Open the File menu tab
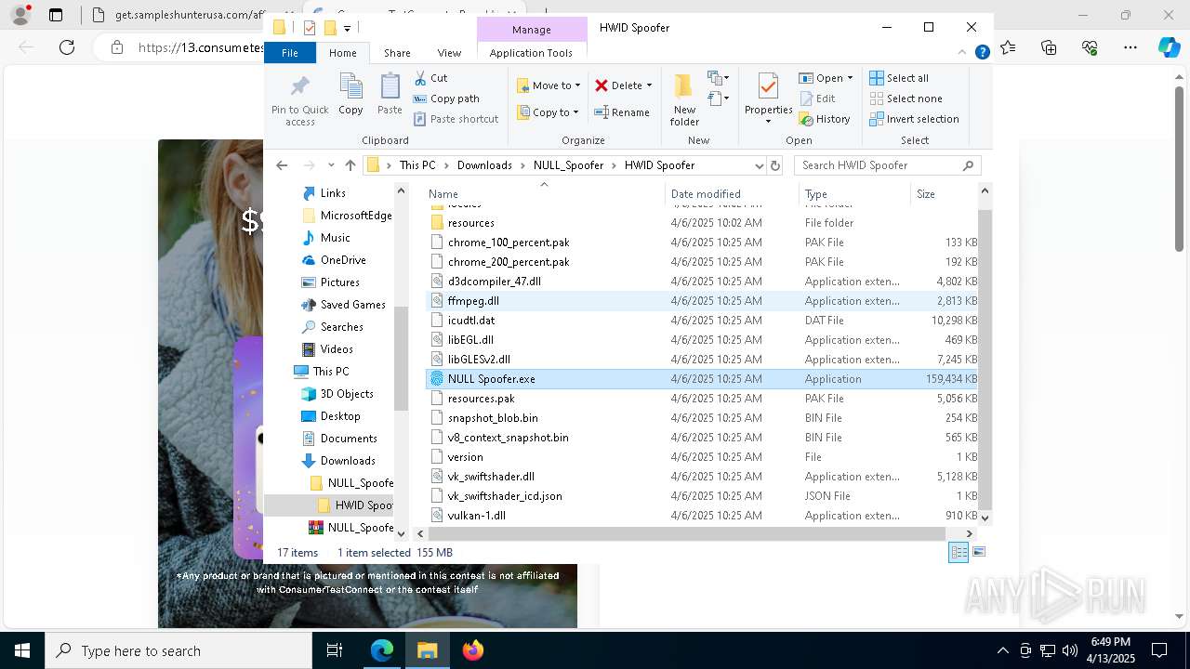This screenshot has width=1190, height=669. [x=290, y=53]
